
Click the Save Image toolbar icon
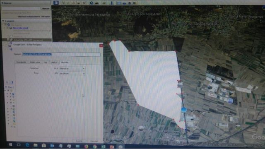[x=130, y=3]
